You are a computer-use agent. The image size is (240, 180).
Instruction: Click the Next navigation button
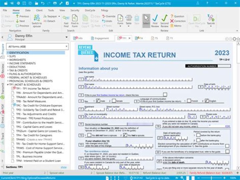[22, 21]
